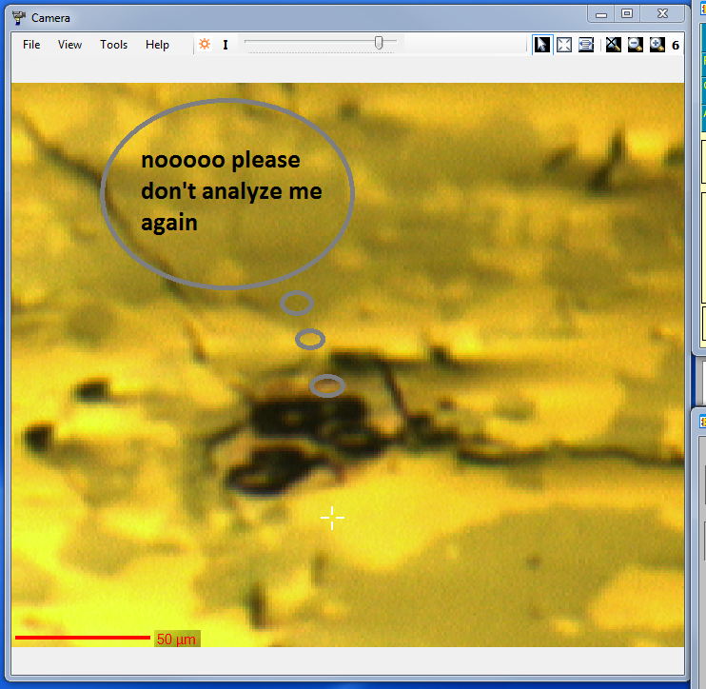Click the white crosshair in camera view
The width and height of the screenshot is (706, 689).
coord(332,518)
